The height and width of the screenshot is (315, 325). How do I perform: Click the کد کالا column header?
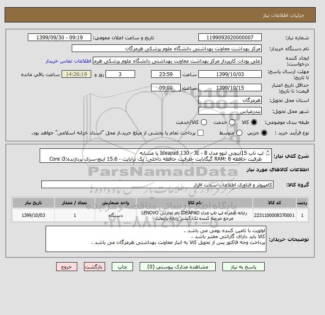coord(274,203)
